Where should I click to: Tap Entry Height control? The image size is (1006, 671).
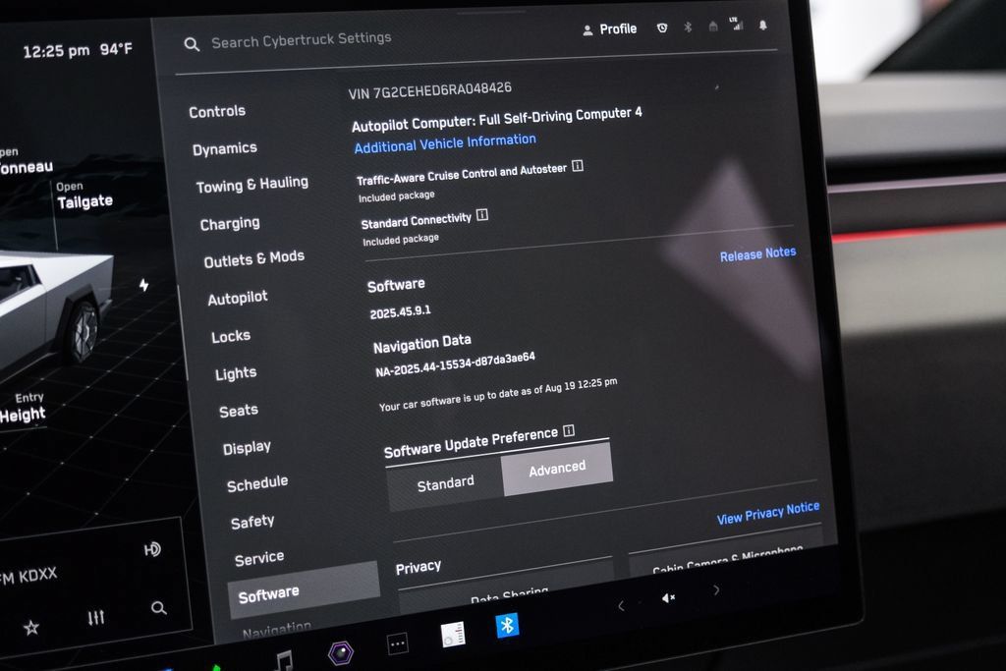coord(23,408)
